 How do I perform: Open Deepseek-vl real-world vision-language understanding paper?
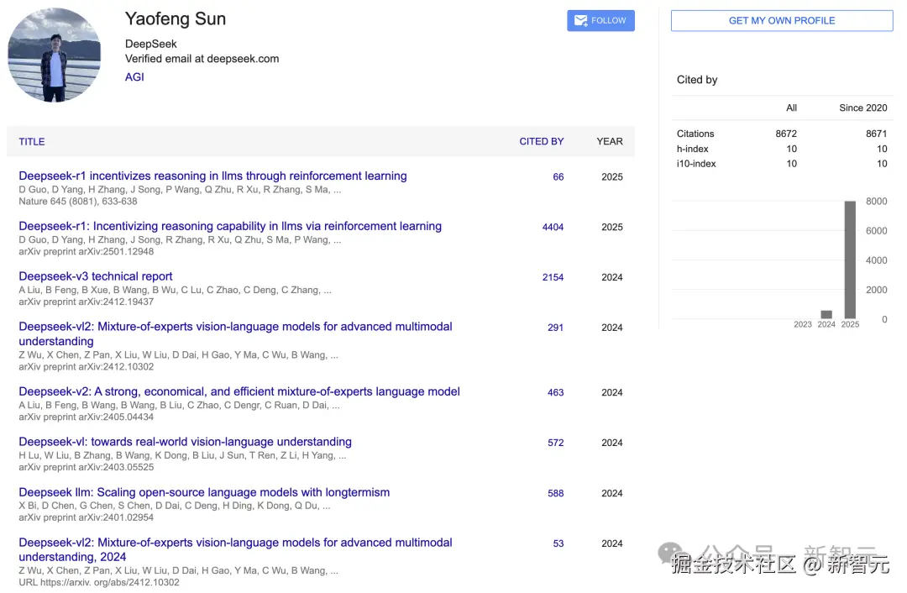pyautogui.click(x=185, y=442)
